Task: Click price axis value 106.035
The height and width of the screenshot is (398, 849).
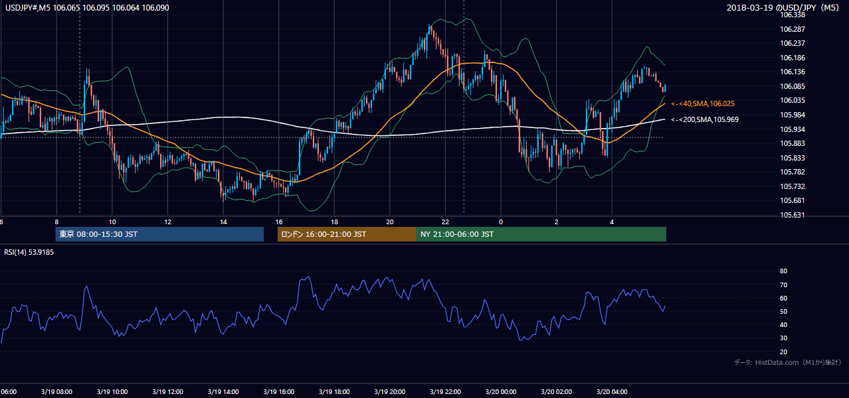Action: click(793, 100)
